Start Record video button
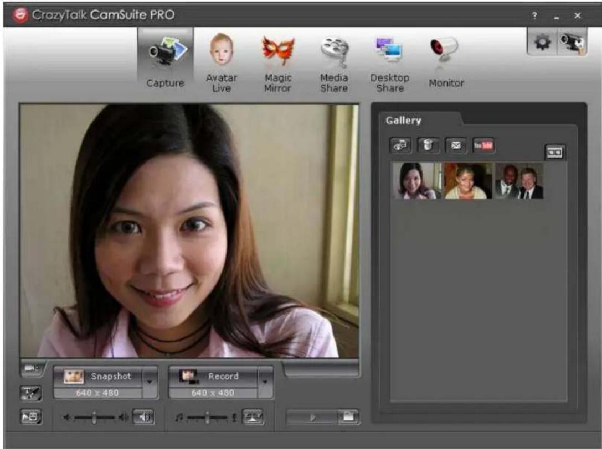This screenshot has width=602, height=449. click(x=213, y=377)
